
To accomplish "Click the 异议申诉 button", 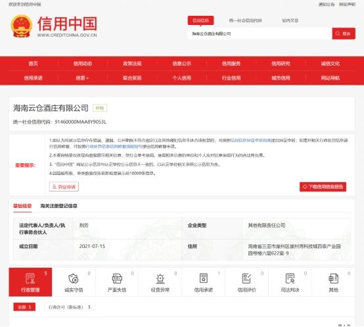I will pyautogui.click(x=64, y=187).
